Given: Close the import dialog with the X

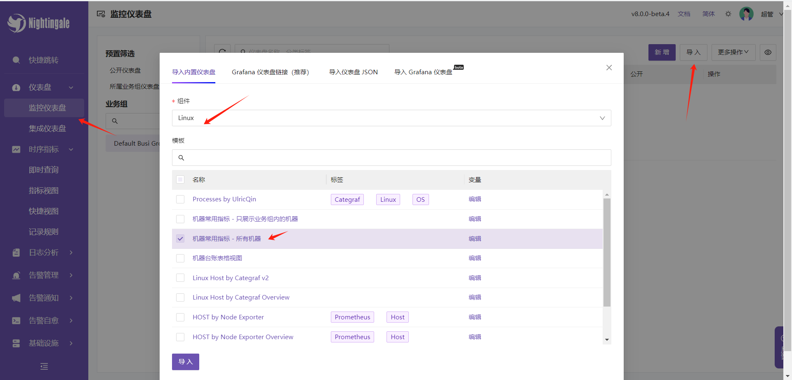Looking at the screenshot, I should (x=609, y=68).
